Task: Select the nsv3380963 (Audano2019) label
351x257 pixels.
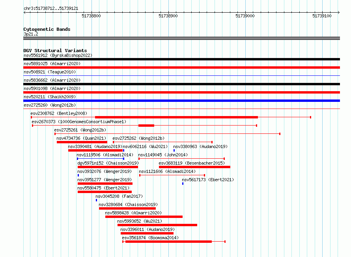Action: click(x=200, y=146)
